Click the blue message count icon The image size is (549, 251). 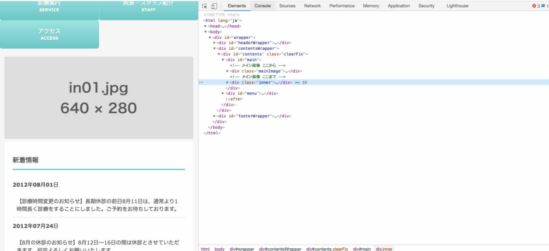coord(543,6)
